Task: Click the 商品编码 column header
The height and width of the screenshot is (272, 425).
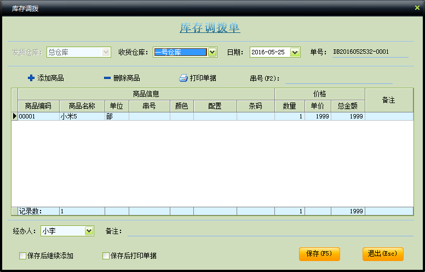Action: pos(38,106)
